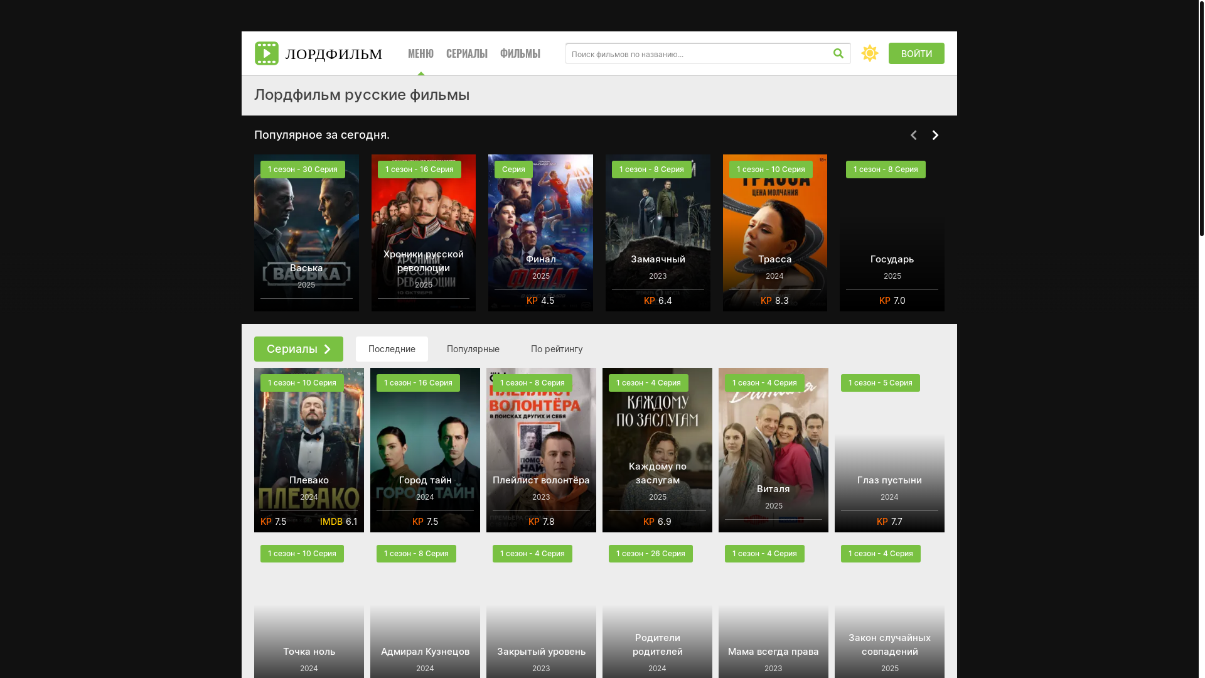Viewport: 1205px width, 678px height.
Task: Click the 'Лордфильм русские фильмы' heading
Action: pyautogui.click(x=361, y=95)
